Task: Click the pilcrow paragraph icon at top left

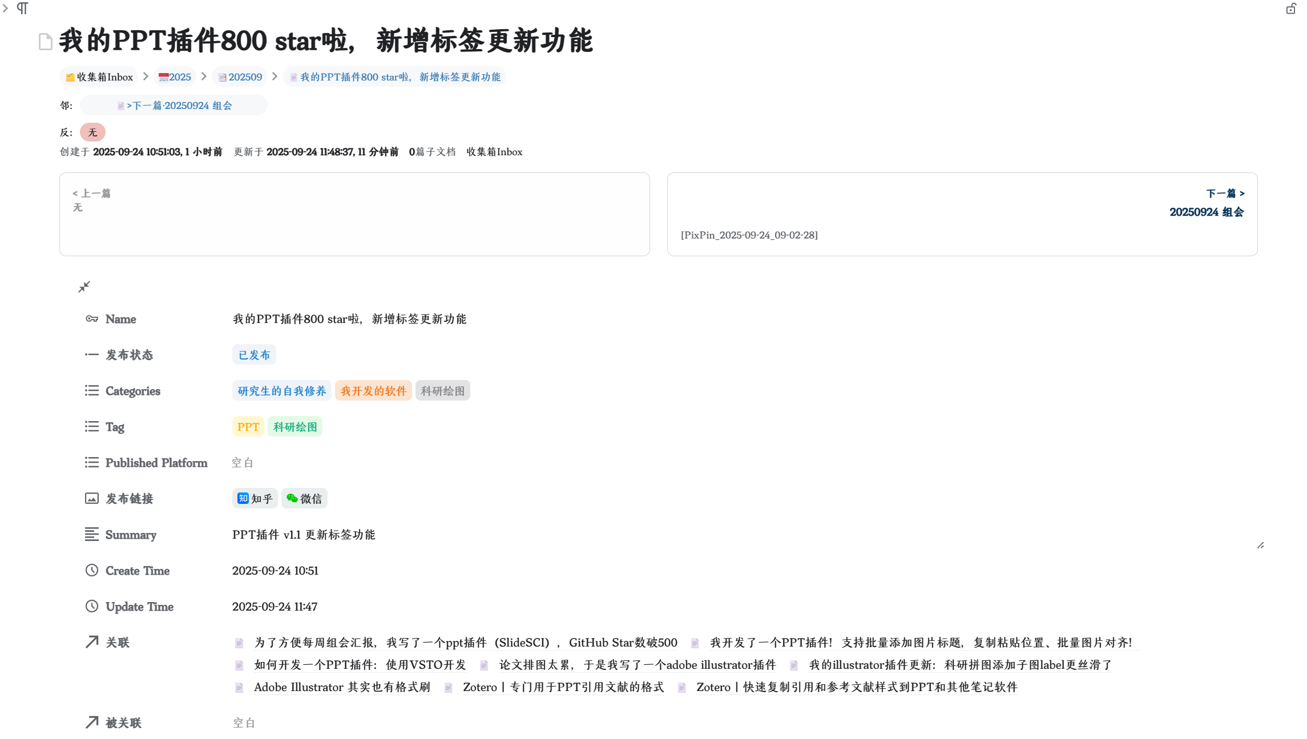Action: [23, 9]
